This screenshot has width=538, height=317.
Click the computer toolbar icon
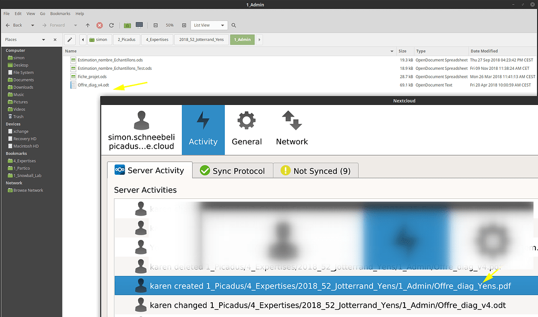(x=139, y=25)
